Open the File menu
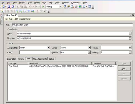 (x=3, y=2)
